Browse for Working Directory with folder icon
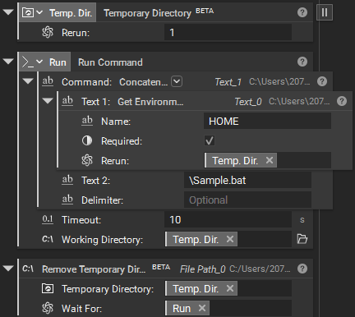355x317 pixels. pos(302,239)
